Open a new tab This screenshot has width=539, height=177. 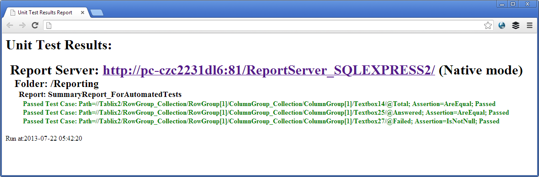click(97, 13)
